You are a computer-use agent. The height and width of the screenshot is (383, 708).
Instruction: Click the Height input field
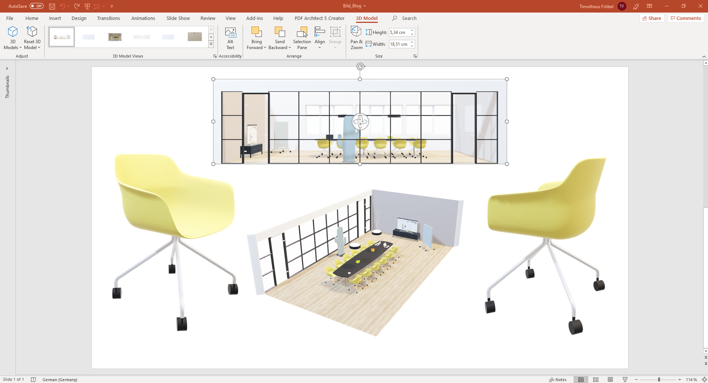point(399,32)
